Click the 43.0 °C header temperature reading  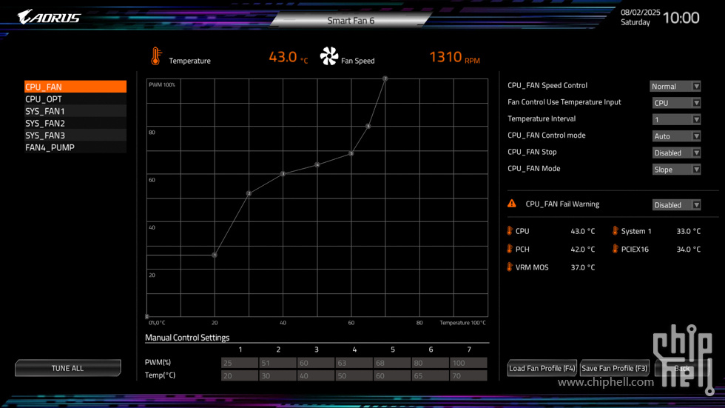coord(288,57)
